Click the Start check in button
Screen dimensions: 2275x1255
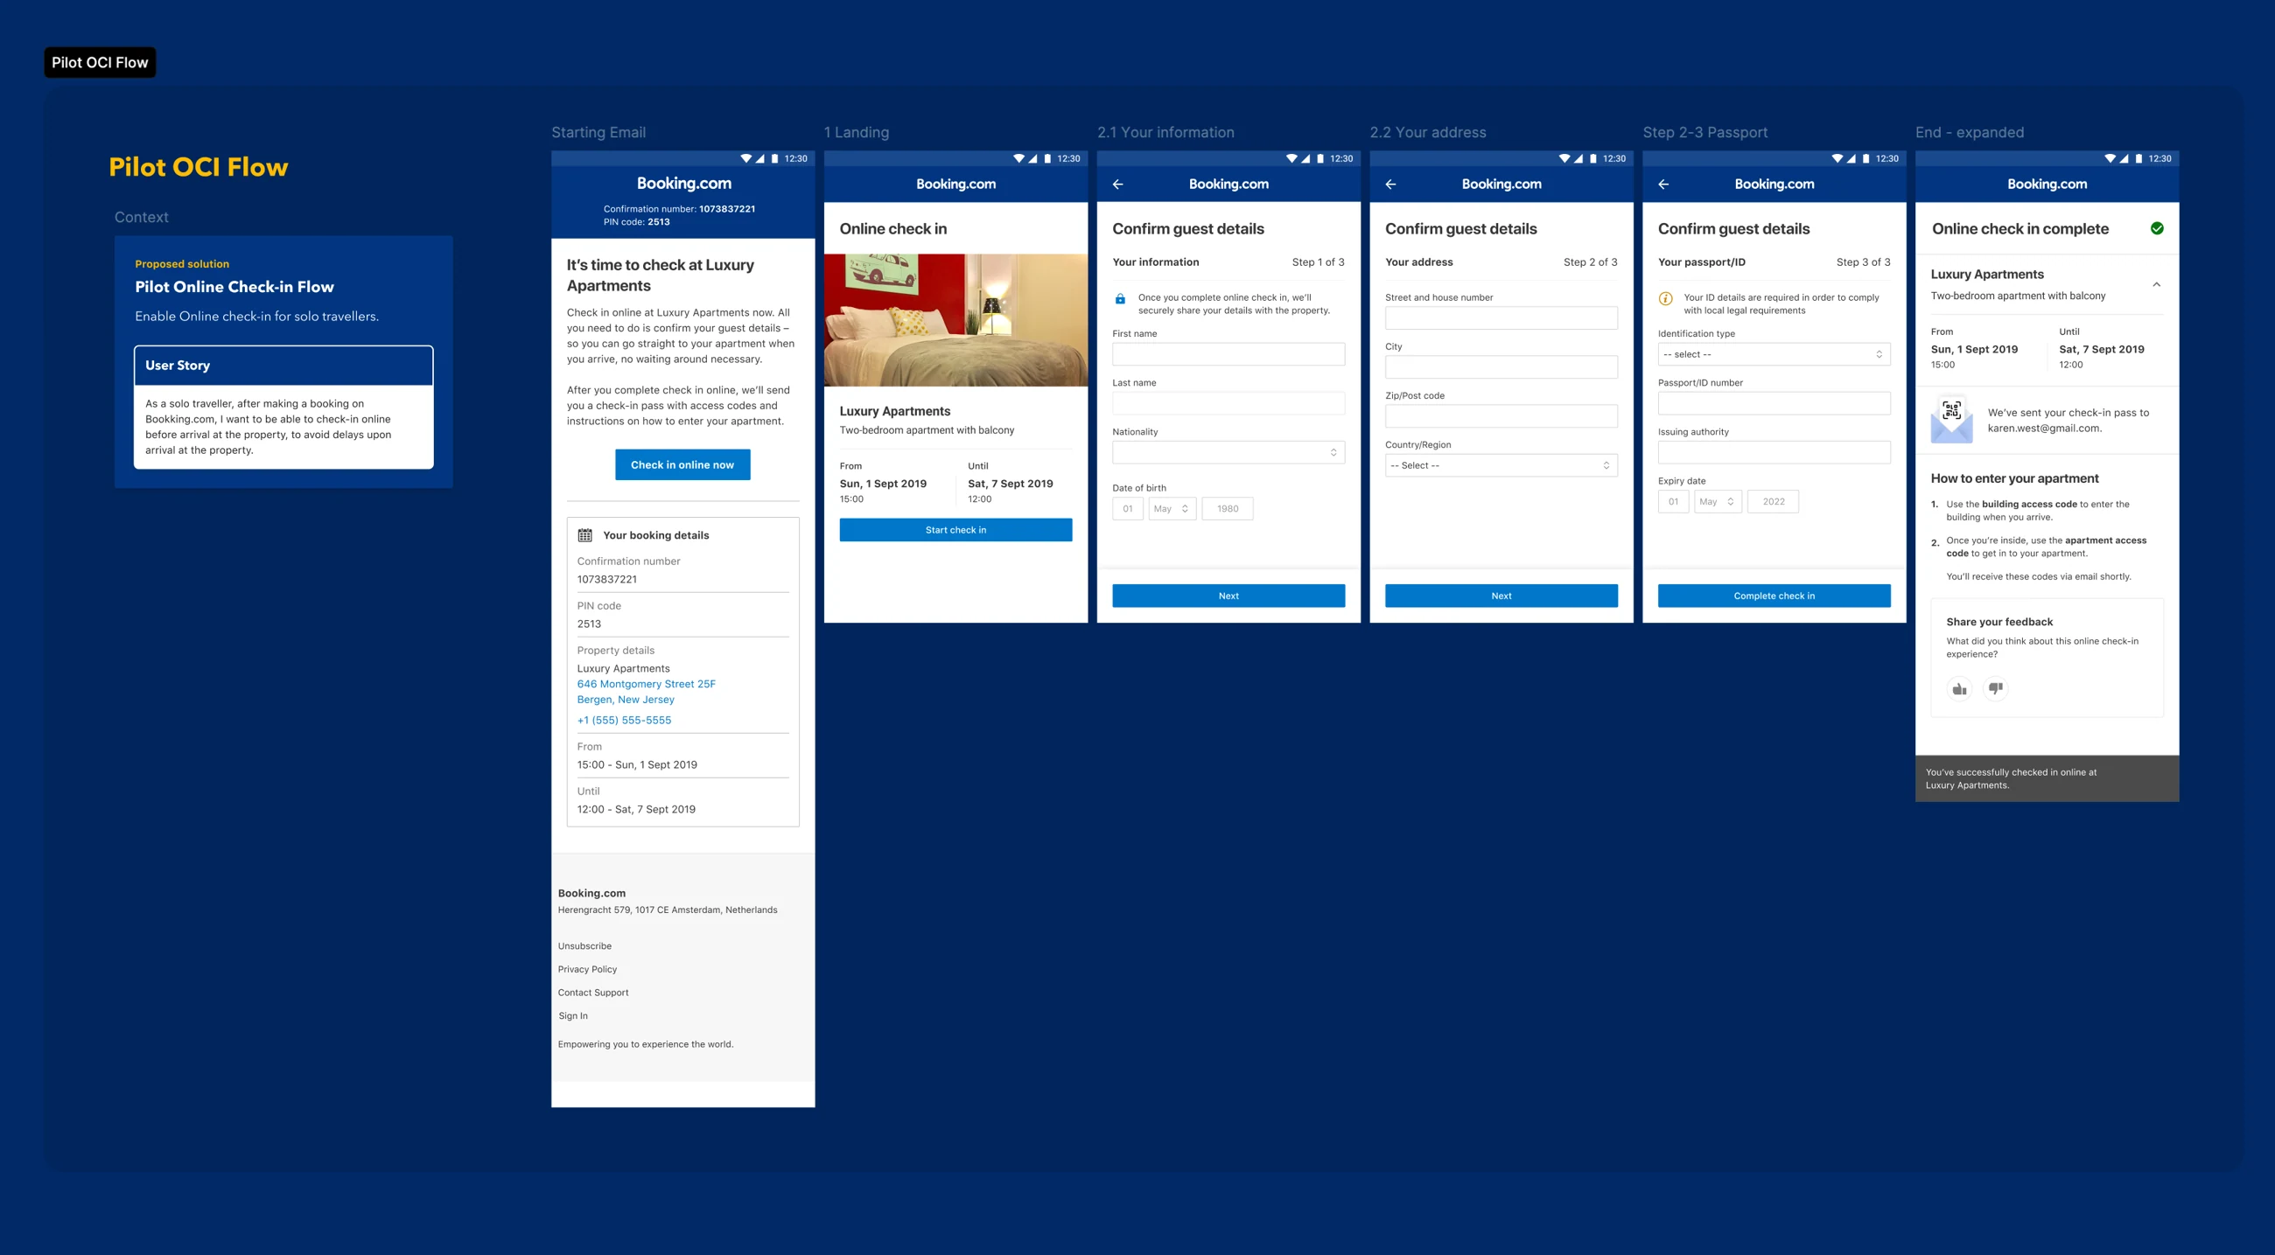point(955,529)
